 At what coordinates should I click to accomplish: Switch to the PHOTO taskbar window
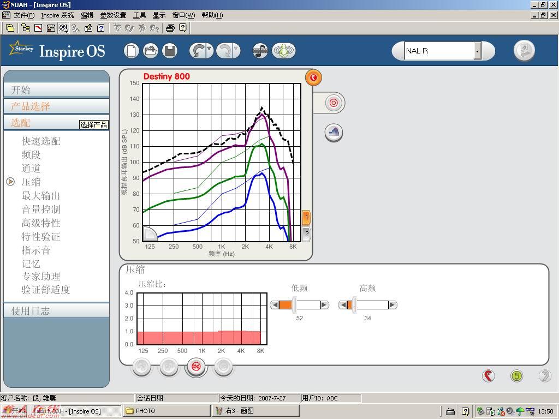click(167, 411)
